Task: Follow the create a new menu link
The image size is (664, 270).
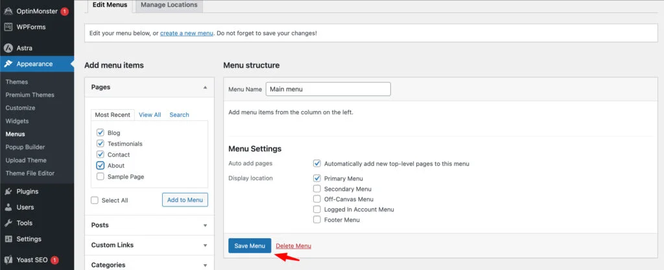Action: point(186,33)
